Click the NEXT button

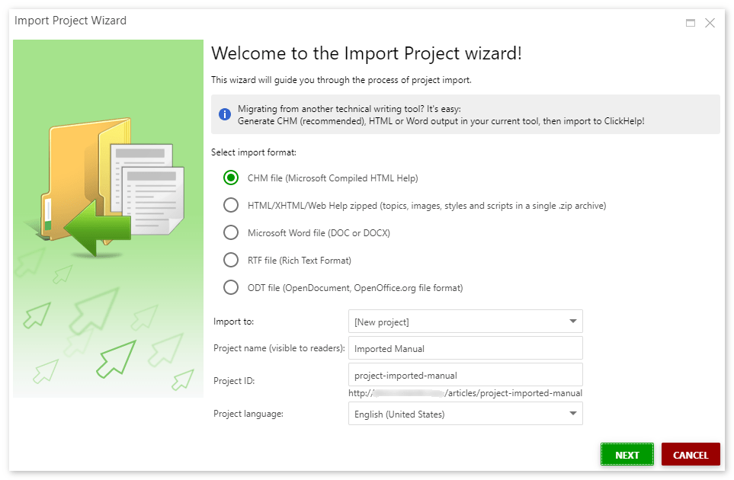pyautogui.click(x=627, y=454)
